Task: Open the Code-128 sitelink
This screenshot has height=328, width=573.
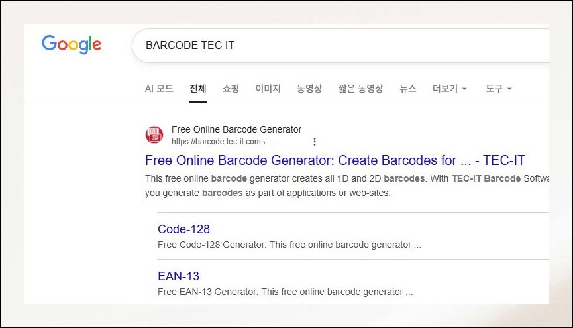Action: pyautogui.click(x=183, y=229)
